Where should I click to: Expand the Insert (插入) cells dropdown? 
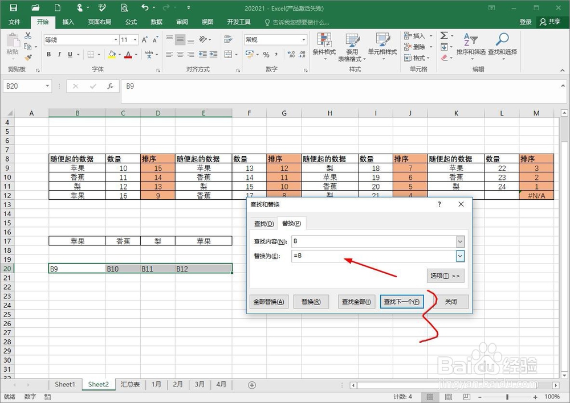431,36
